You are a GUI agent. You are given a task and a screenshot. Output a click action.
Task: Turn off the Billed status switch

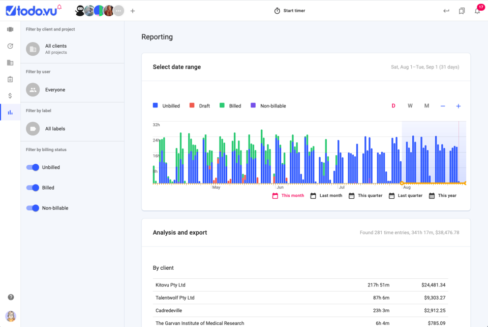click(x=33, y=188)
